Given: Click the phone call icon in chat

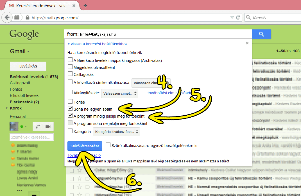Looking at the screenshot, I should click(x=37, y=127).
